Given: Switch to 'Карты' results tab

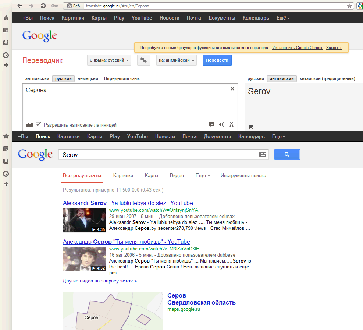Looking at the screenshot, I should pyautogui.click(x=152, y=176).
